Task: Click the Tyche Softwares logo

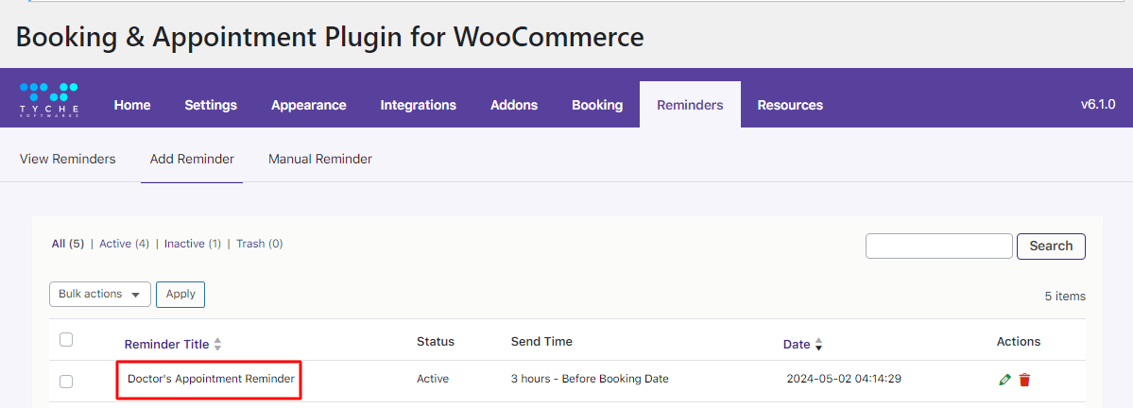Action: [49, 100]
